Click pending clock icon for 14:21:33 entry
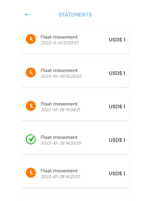This screenshot has height=201, width=151. pos(31,173)
